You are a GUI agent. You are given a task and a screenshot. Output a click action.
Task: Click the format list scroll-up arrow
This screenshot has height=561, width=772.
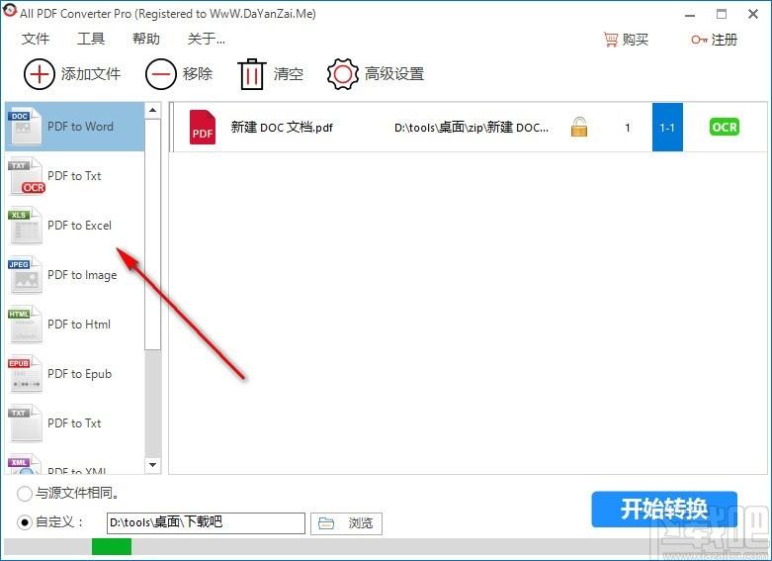(152, 110)
